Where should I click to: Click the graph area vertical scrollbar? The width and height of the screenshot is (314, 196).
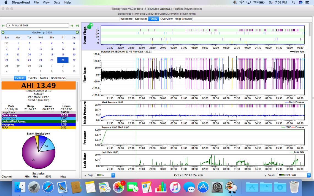click(x=310, y=30)
